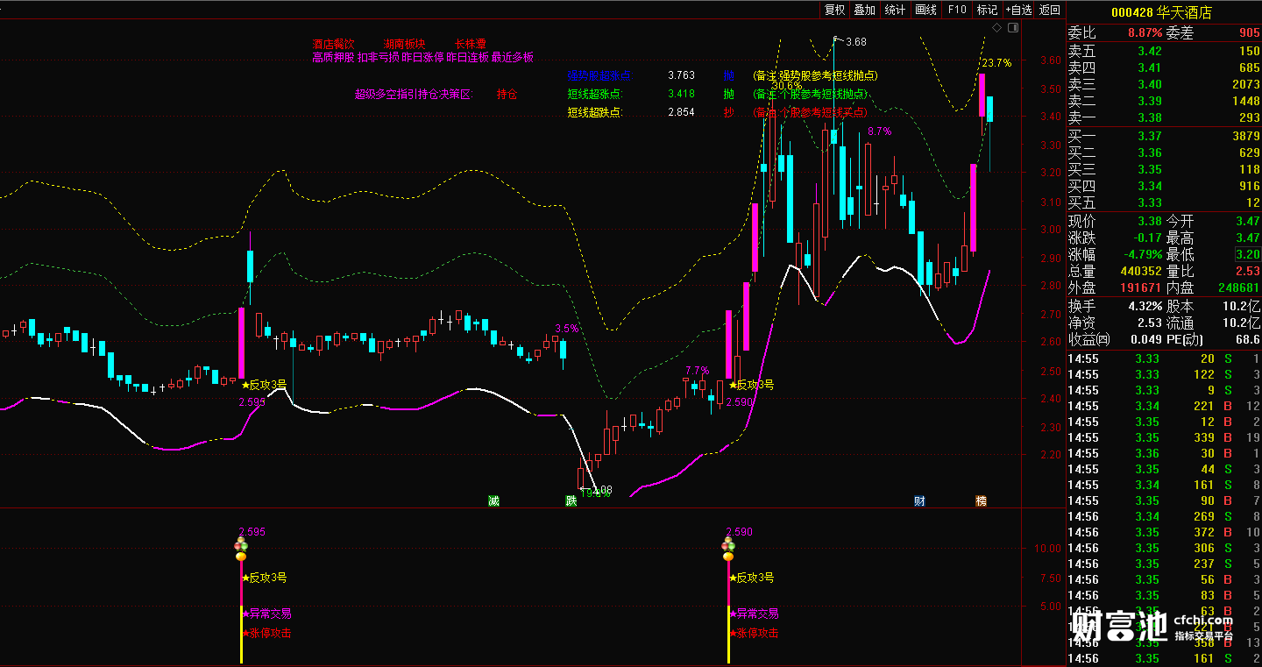This screenshot has height=667, width=1262.
Task: Click the green 减 event marker
Action: pos(494,500)
